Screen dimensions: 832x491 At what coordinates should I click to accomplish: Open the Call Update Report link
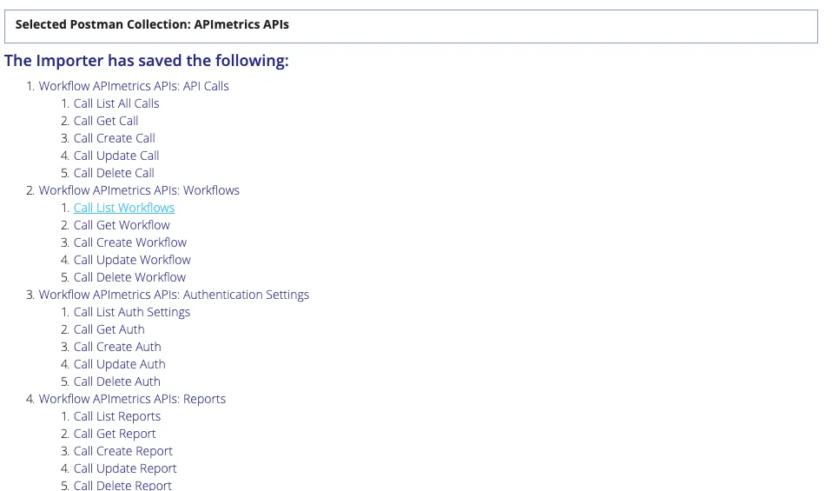[125, 468]
